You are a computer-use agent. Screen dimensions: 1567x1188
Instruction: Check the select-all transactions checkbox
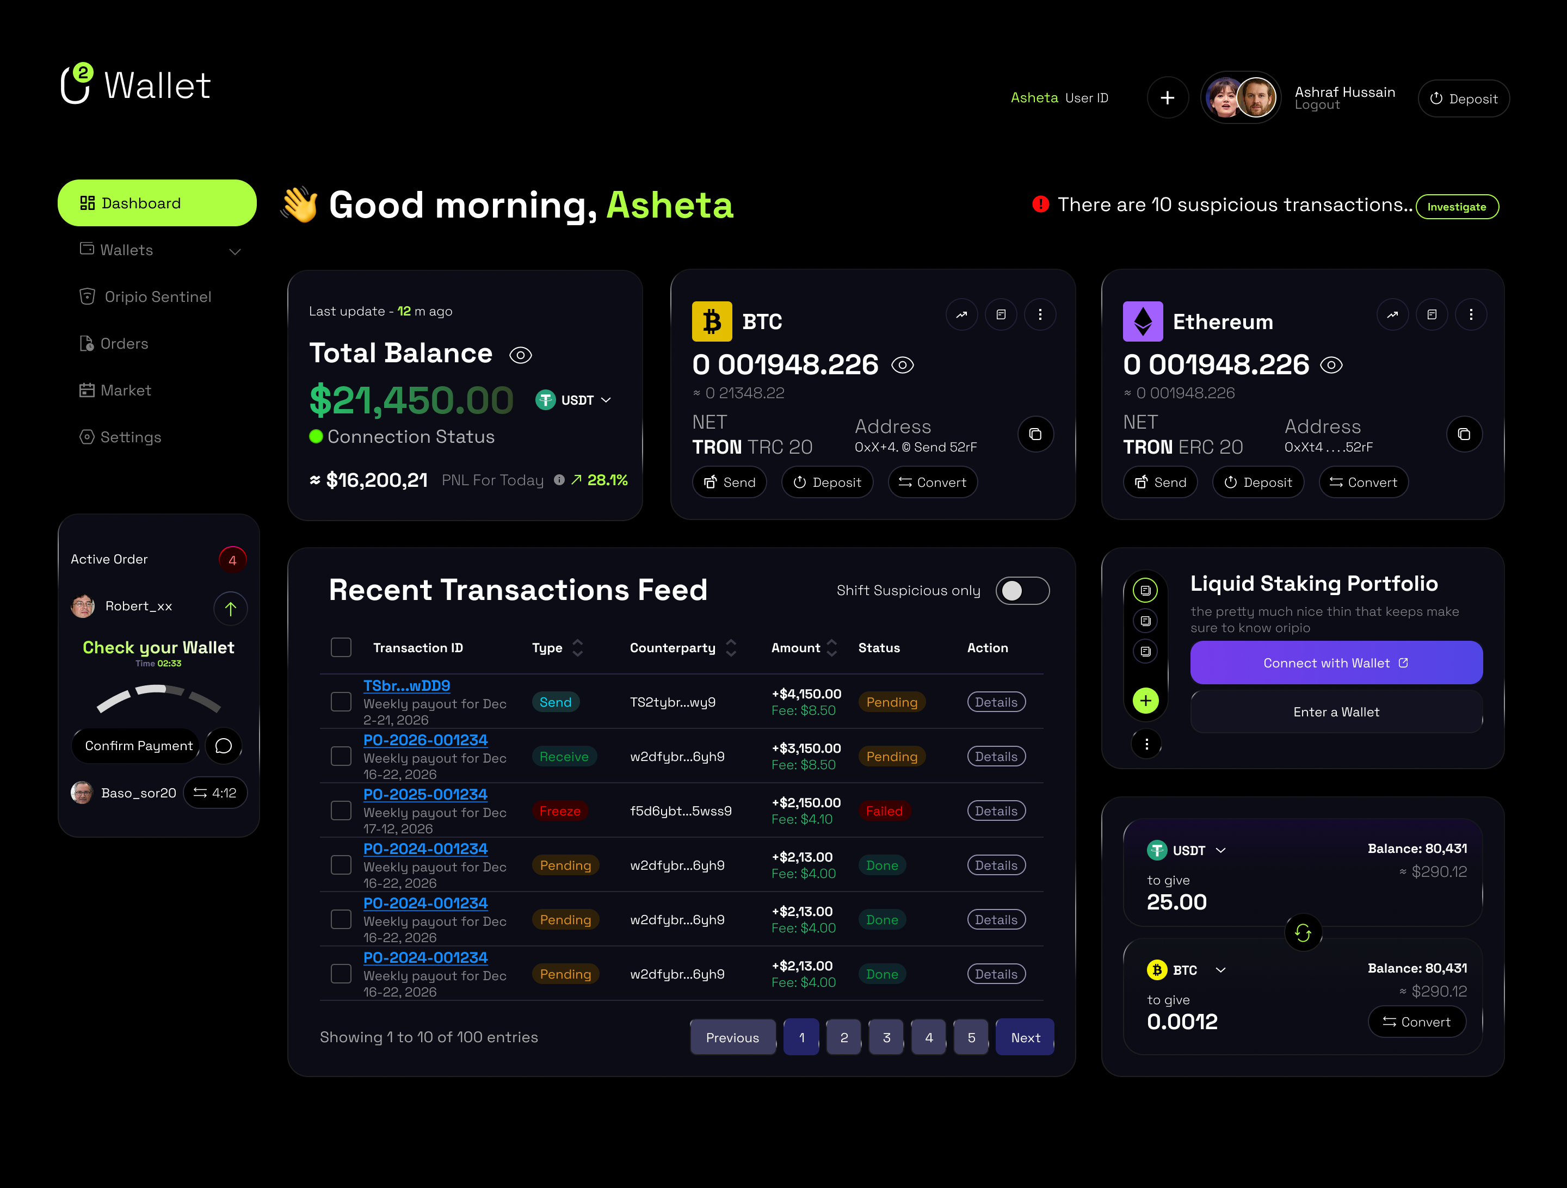point(341,647)
